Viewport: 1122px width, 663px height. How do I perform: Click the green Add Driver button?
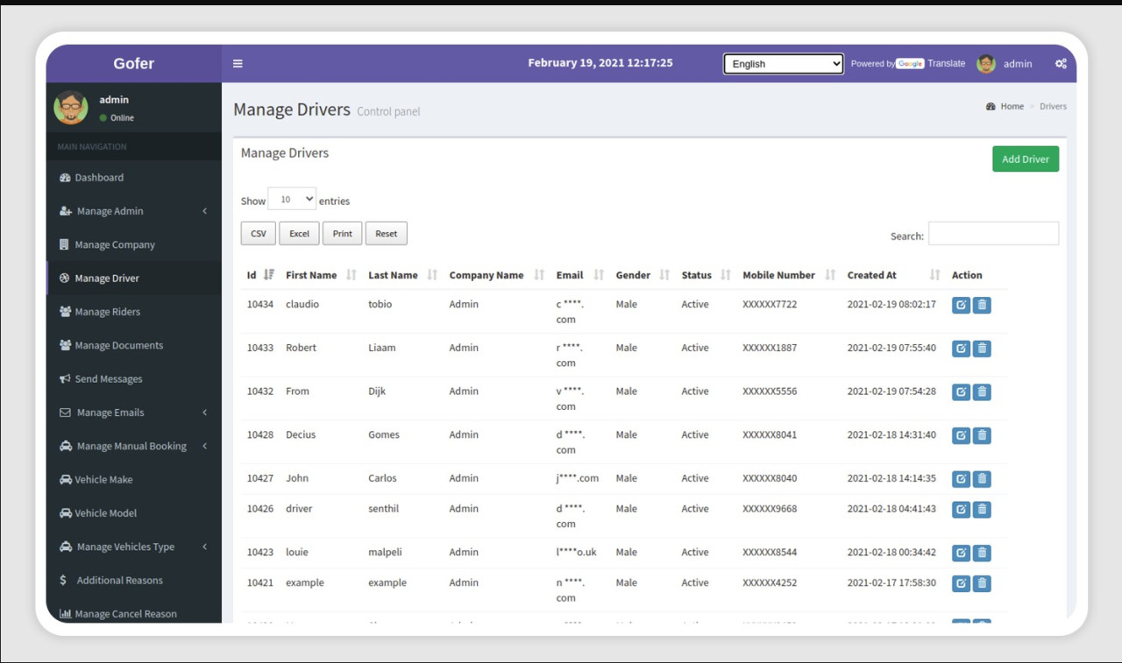click(x=1025, y=159)
